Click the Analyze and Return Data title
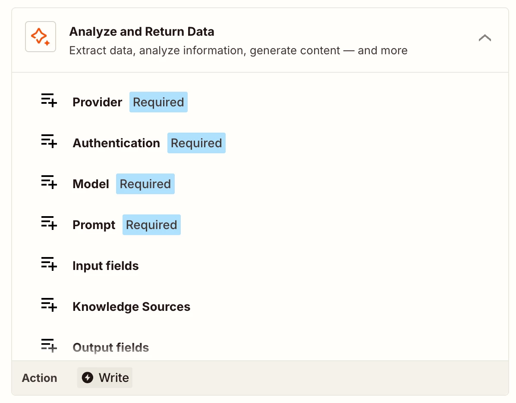This screenshot has width=516, height=403. coord(142,32)
